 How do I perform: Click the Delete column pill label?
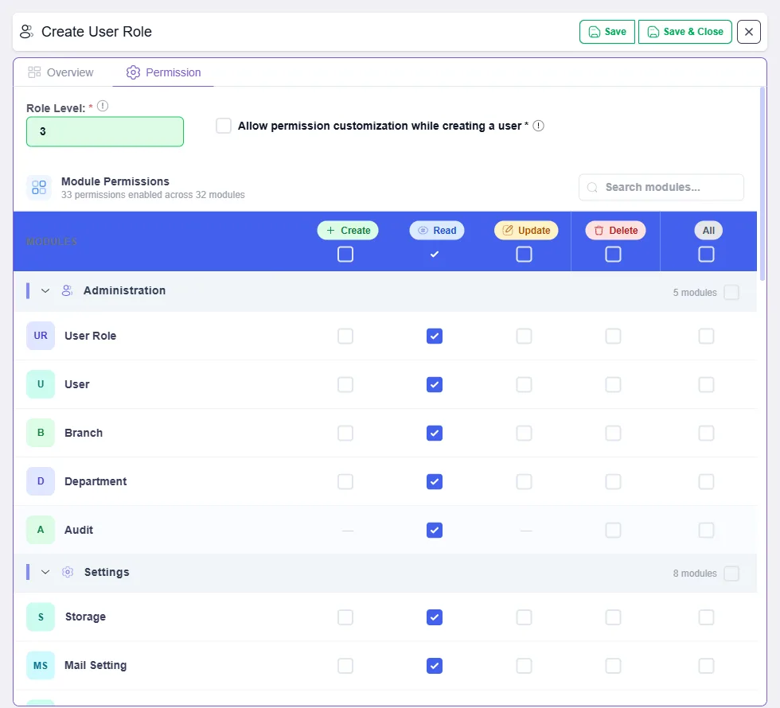click(616, 231)
